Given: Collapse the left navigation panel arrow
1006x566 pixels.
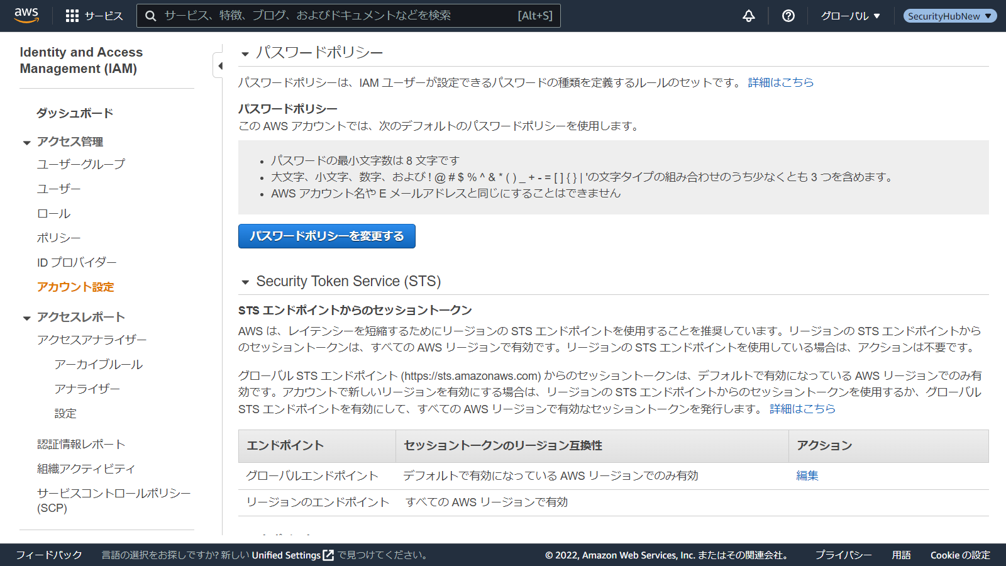Looking at the screenshot, I should [x=219, y=65].
